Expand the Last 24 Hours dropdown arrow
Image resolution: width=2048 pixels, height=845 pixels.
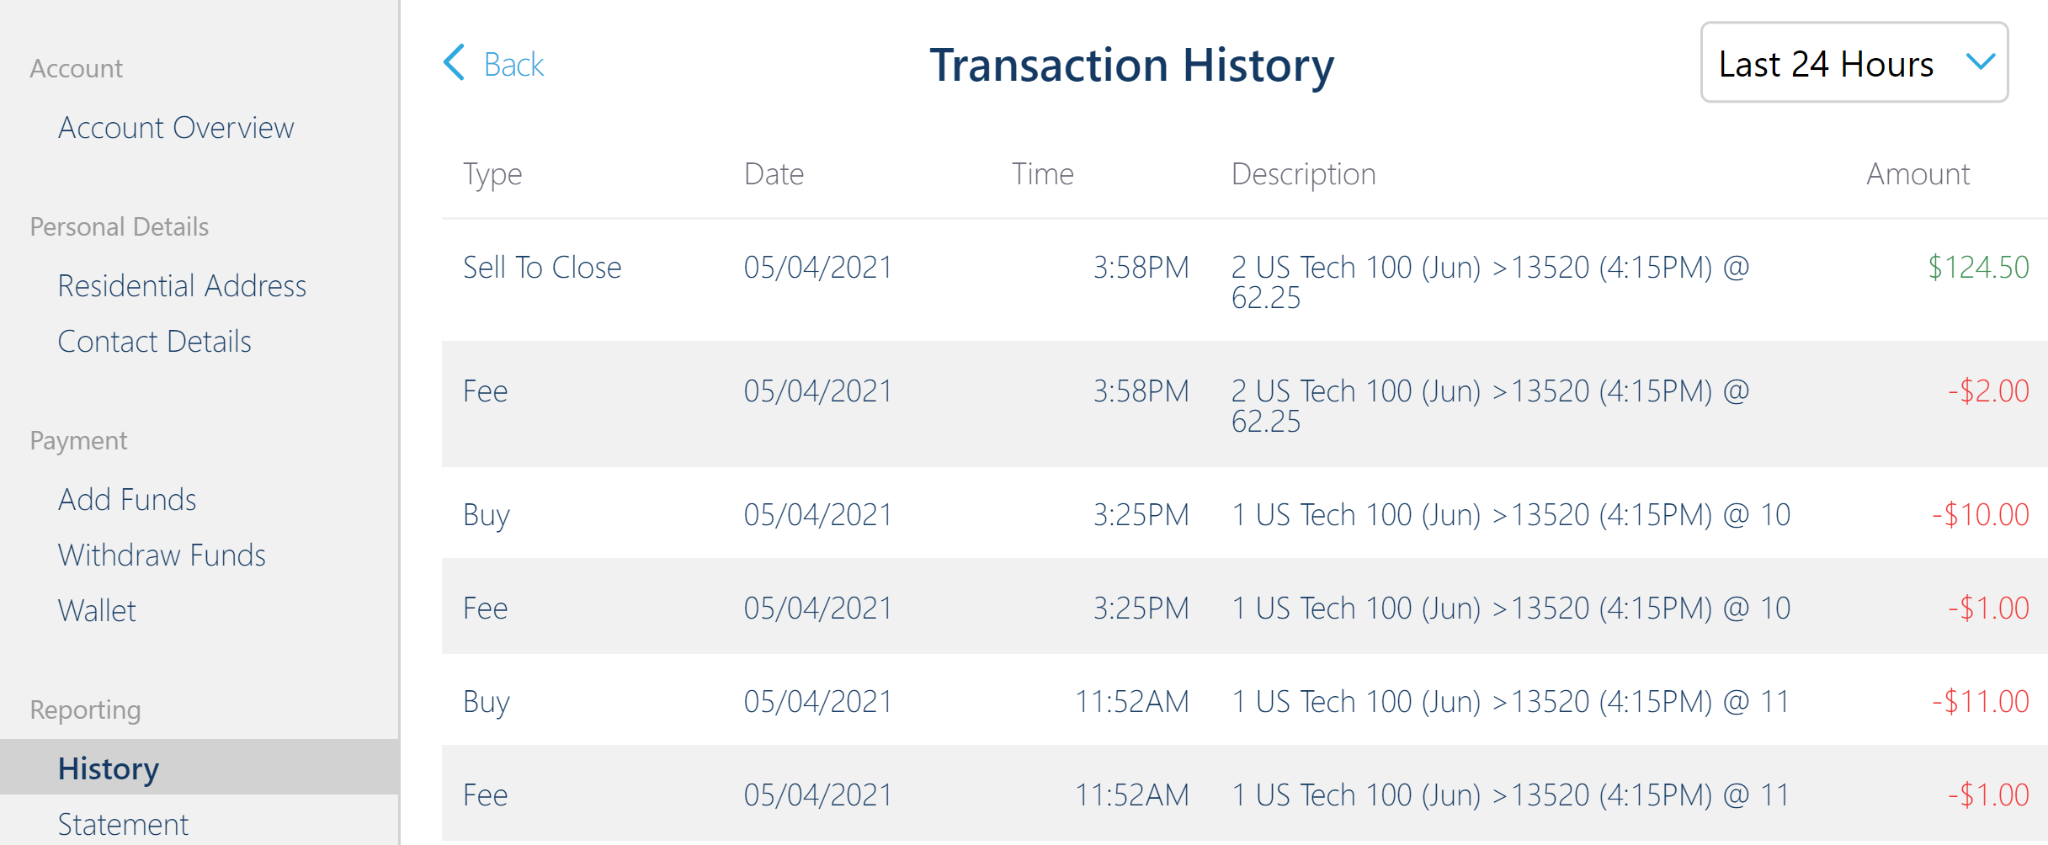click(x=1980, y=61)
